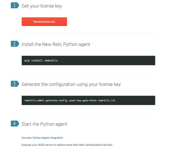
Task: Click the Reveal license key button
Action: (44, 22)
